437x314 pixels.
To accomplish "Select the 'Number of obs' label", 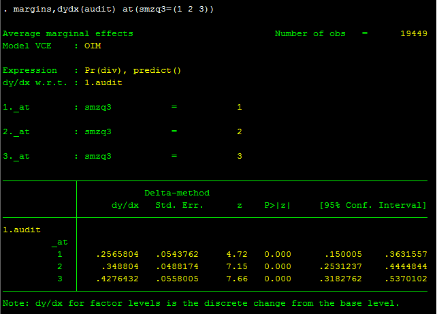I will click(310, 33).
